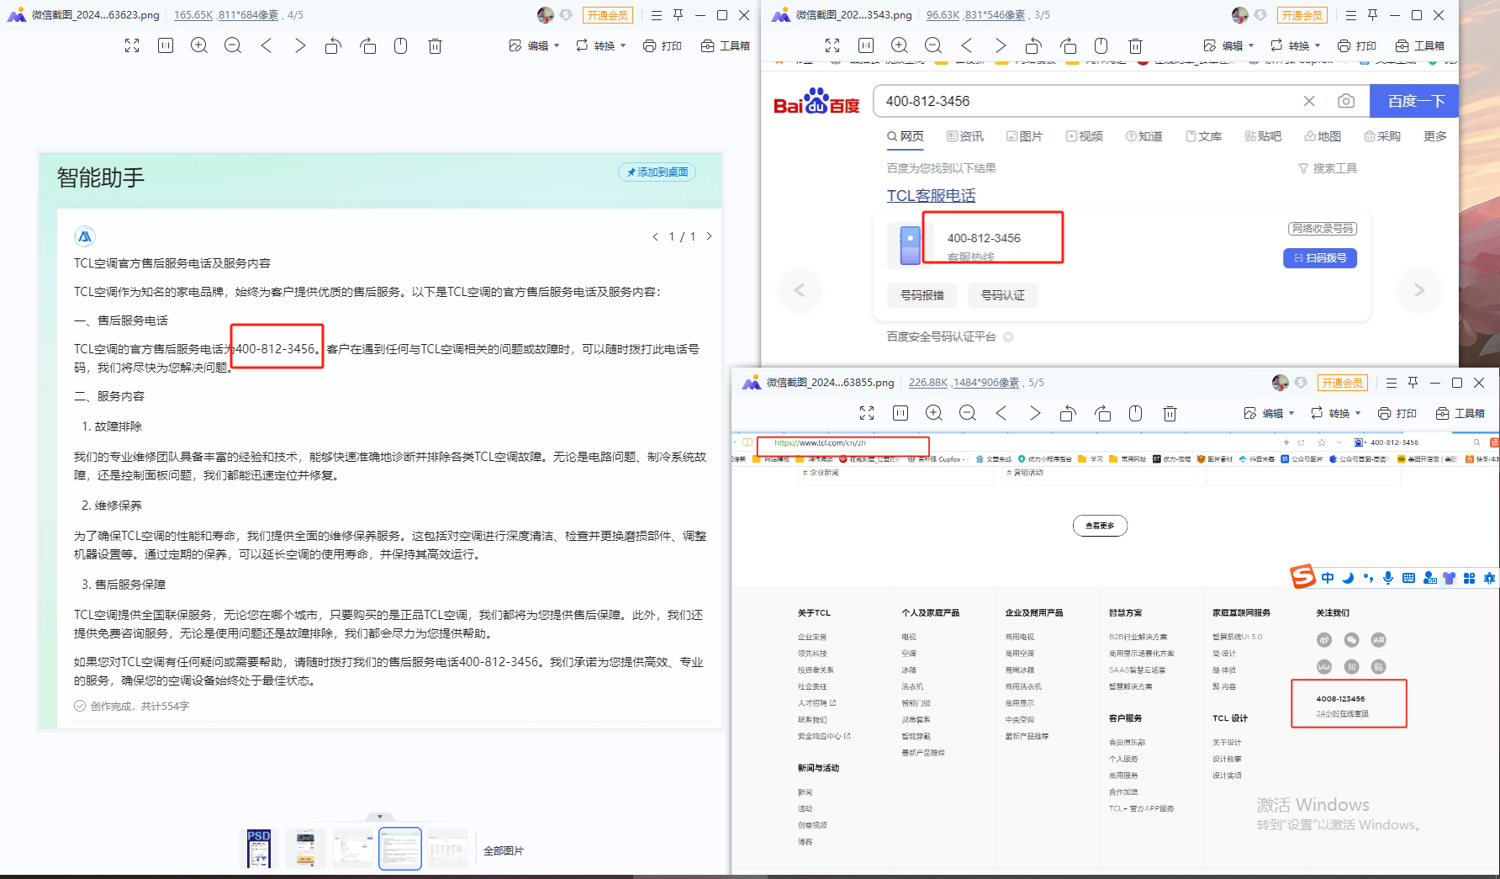Delete the 63855.png image via trash icon

pyautogui.click(x=1170, y=413)
